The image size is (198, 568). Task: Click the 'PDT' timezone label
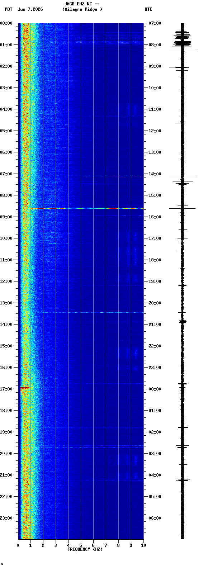pos(8,9)
